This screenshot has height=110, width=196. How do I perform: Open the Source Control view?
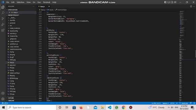(3, 19)
